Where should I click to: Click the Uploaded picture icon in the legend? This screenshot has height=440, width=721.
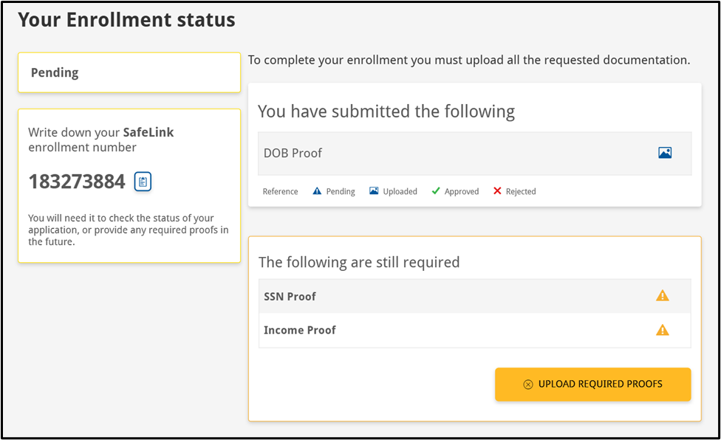[374, 191]
